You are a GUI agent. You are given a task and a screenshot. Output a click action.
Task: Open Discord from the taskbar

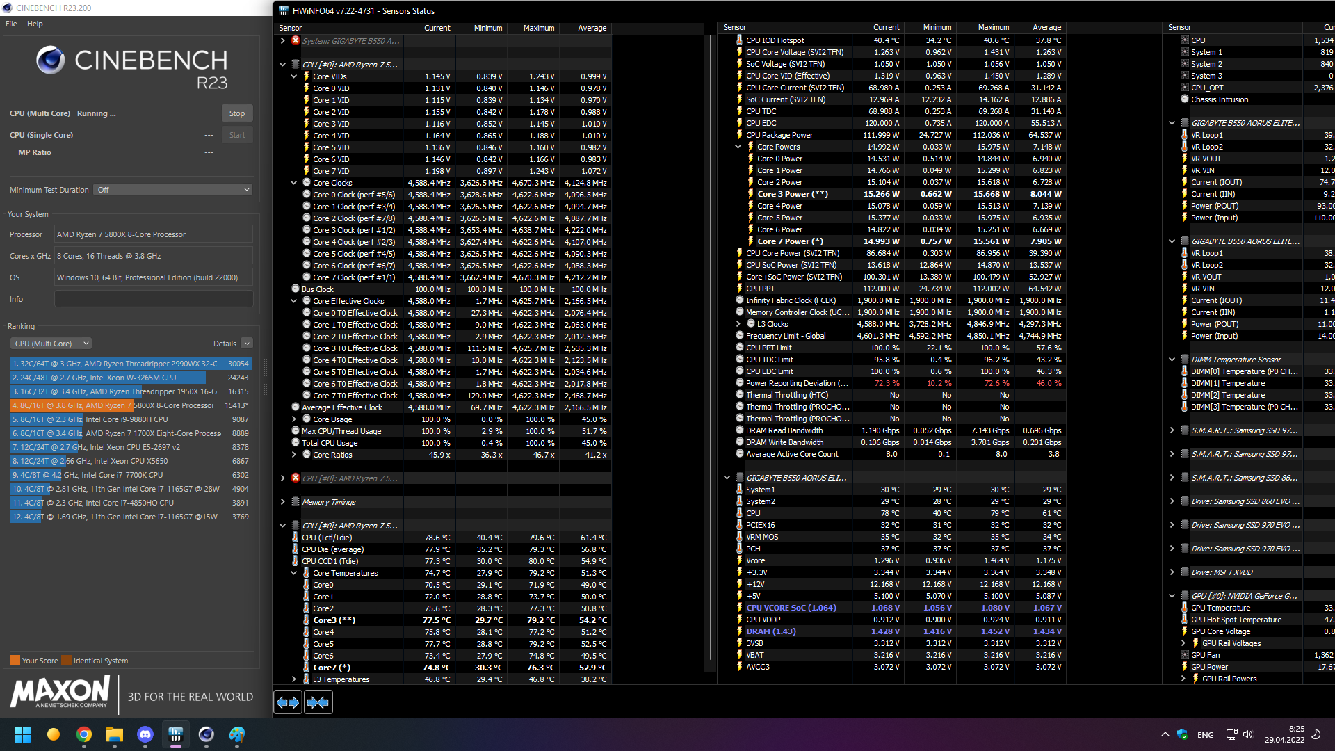(145, 734)
